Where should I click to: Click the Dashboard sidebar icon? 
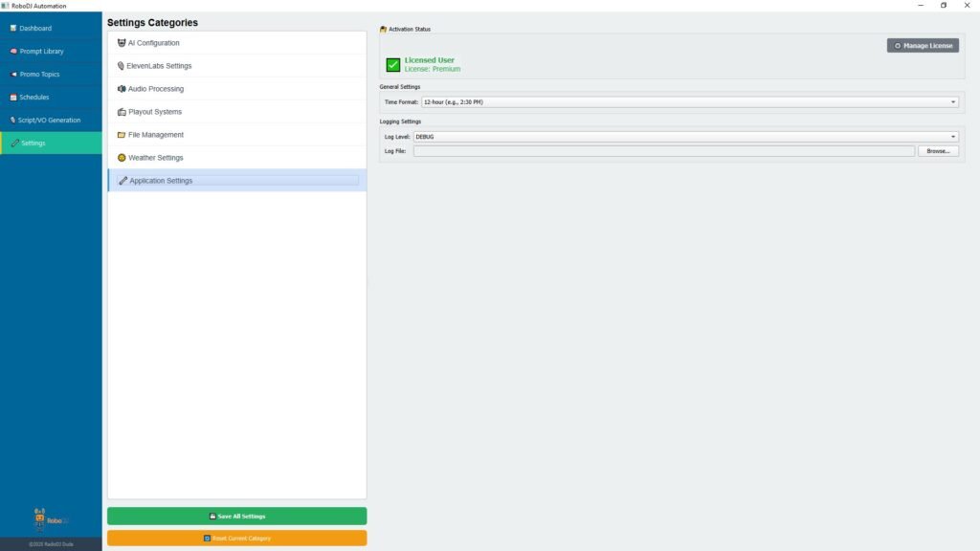click(13, 29)
